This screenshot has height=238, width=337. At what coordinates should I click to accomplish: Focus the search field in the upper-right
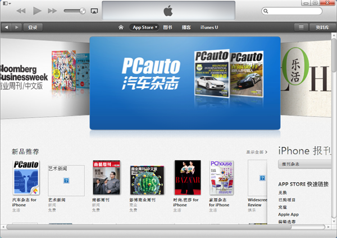(x=292, y=11)
